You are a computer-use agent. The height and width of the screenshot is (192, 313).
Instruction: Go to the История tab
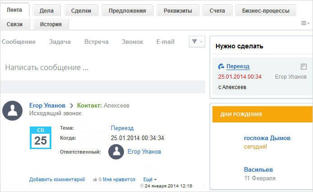(51, 24)
